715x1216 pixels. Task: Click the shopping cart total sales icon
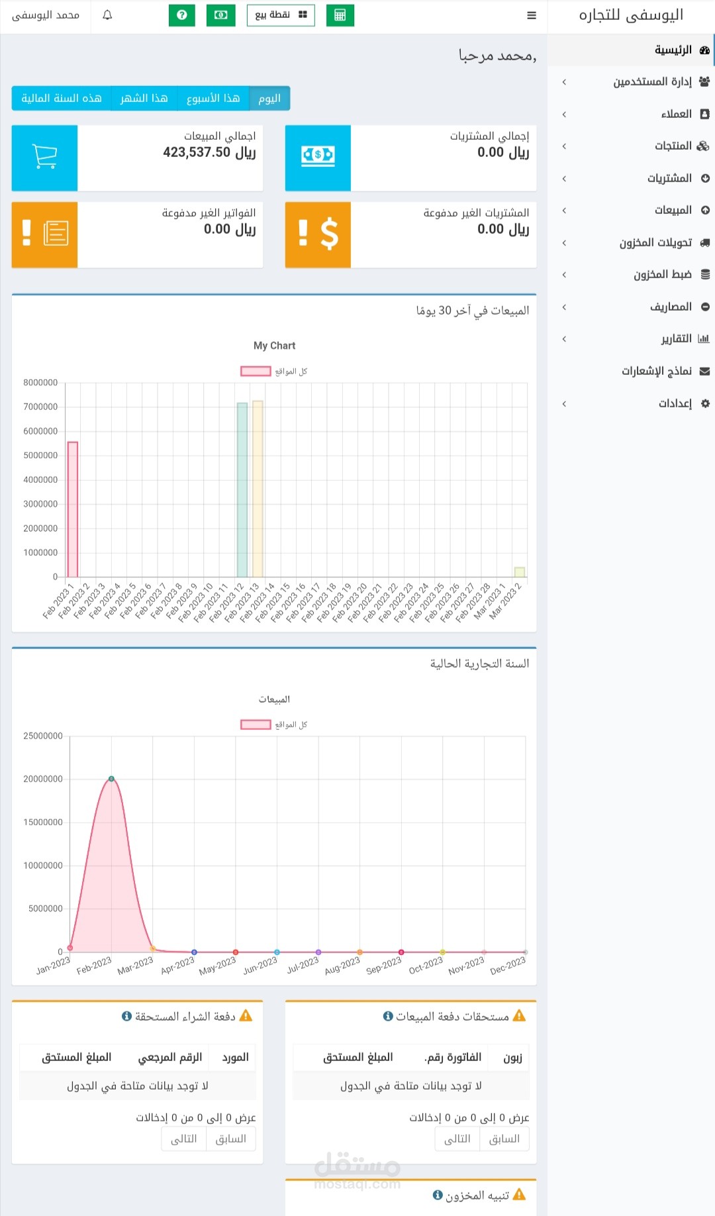pyautogui.click(x=44, y=158)
